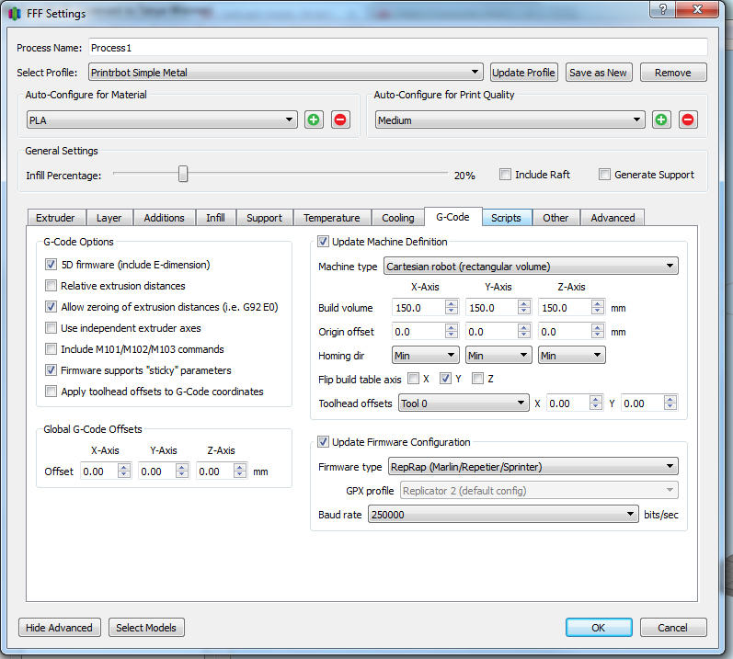Add new print quality with green plus
Image resolution: width=733 pixels, height=659 pixels.
[x=661, y=120]
